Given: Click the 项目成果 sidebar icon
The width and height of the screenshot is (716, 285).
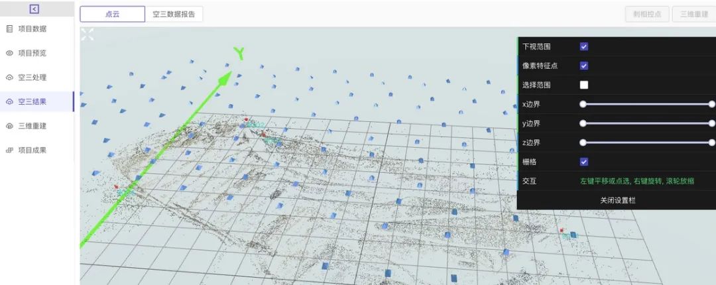Looking at the screenshot, I should pyautogui.click(x=9, y=150).
